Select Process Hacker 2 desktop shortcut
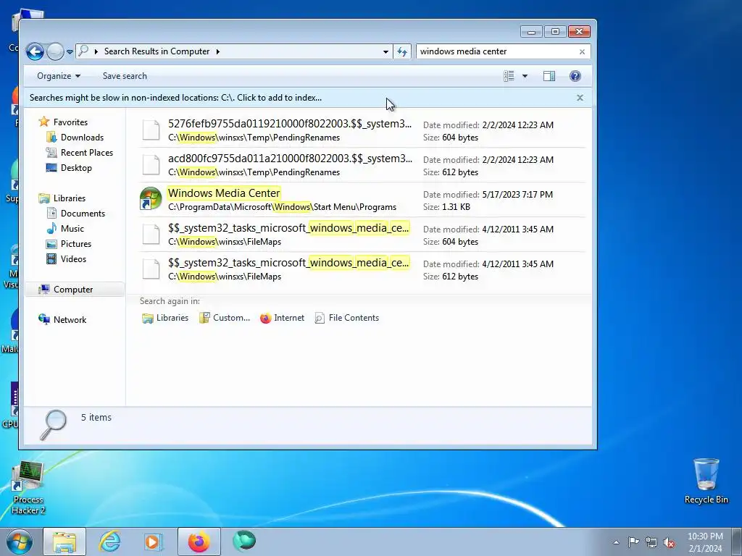The height and width of the screenshot is (556, 742). 28,489
